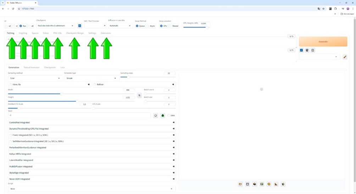Image resolution: width=356 pixels, height=194 pixels.
Task: Open the browser profile avatar
Action: coord(347,8)
